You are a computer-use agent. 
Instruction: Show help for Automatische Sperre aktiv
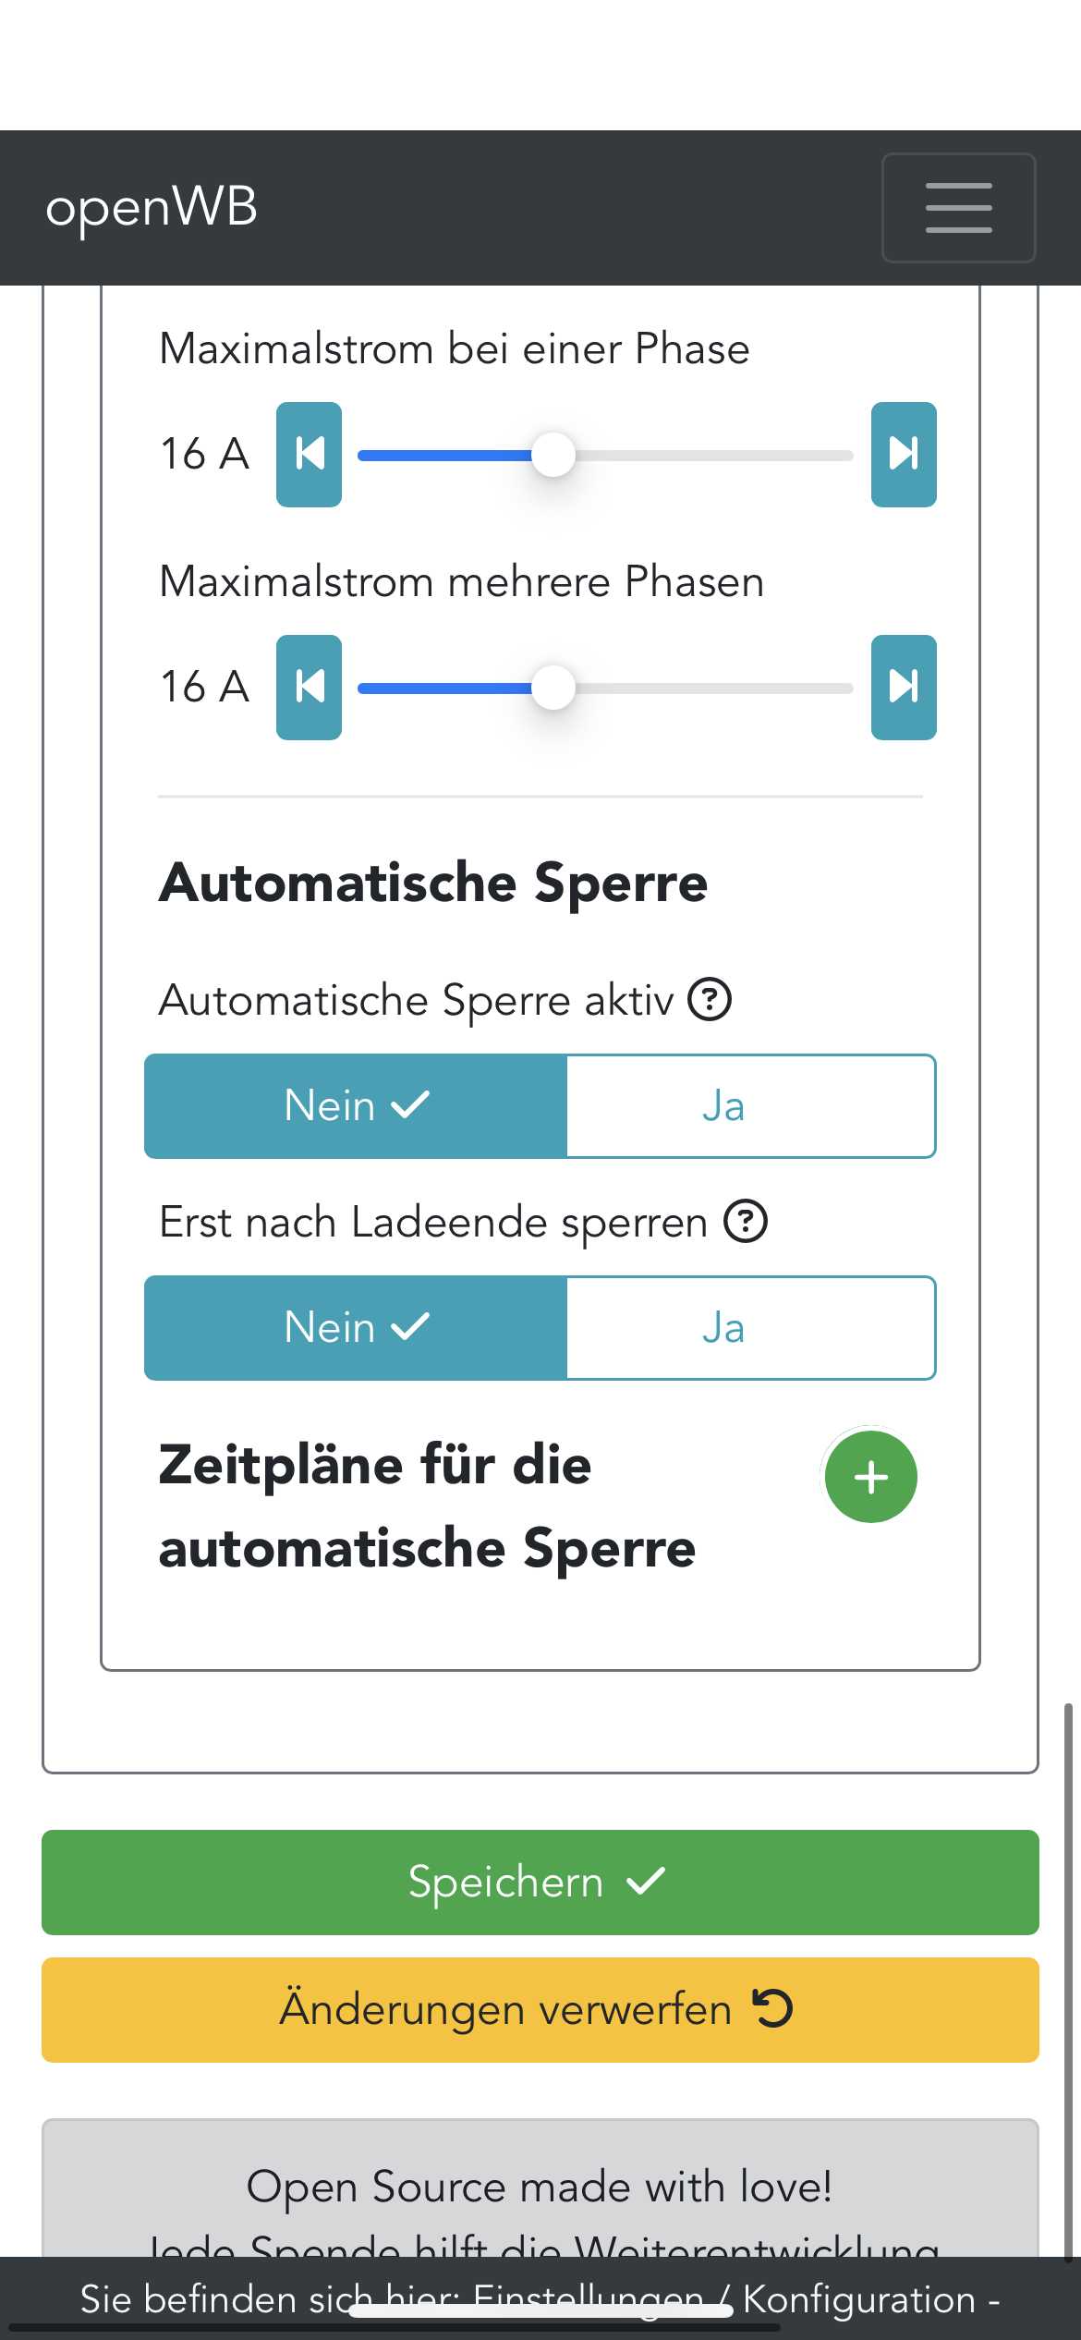pos(710,1000)
